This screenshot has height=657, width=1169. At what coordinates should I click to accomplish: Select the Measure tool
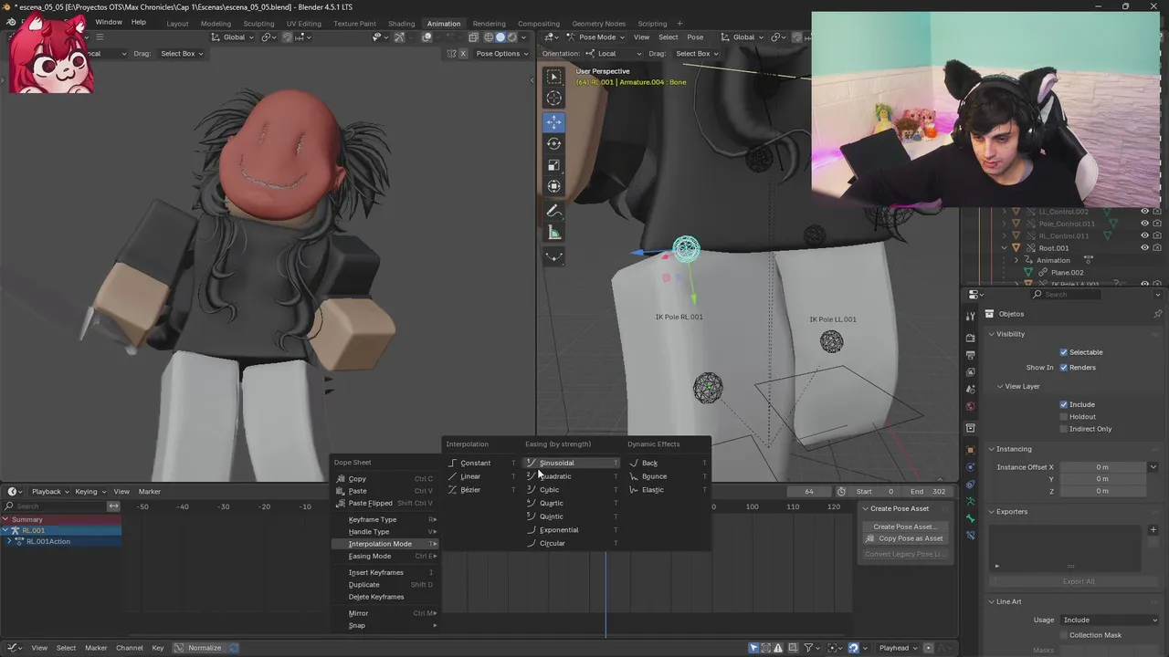[553, 233]
